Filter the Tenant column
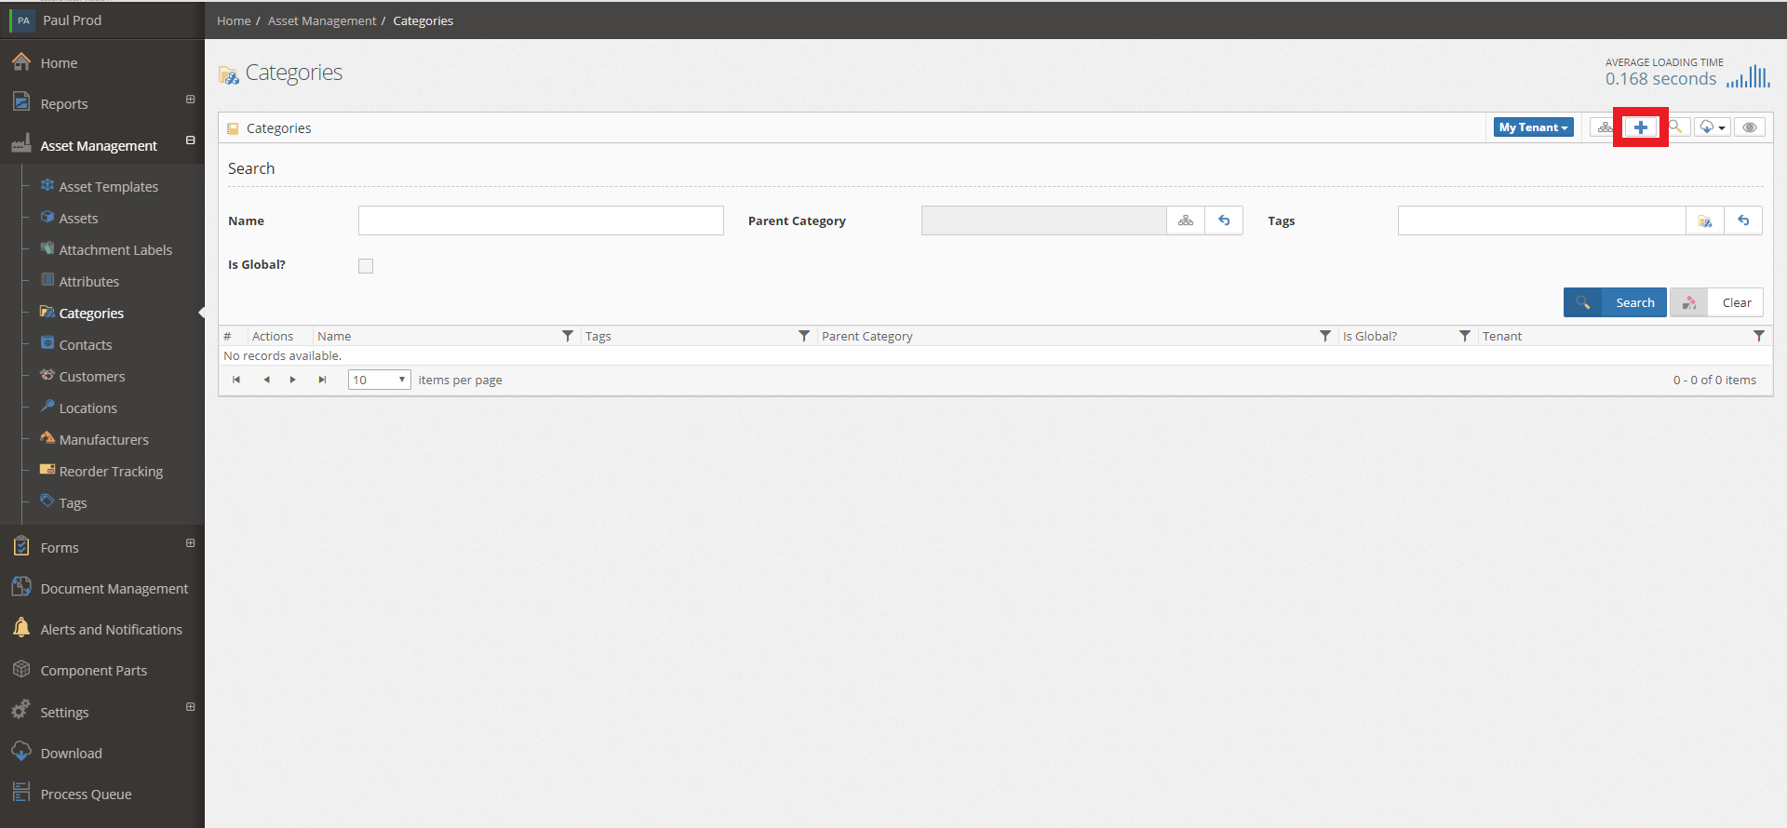Viewport: 1787px width, 828px height. pyautogui.click(x=1759, y=336)
